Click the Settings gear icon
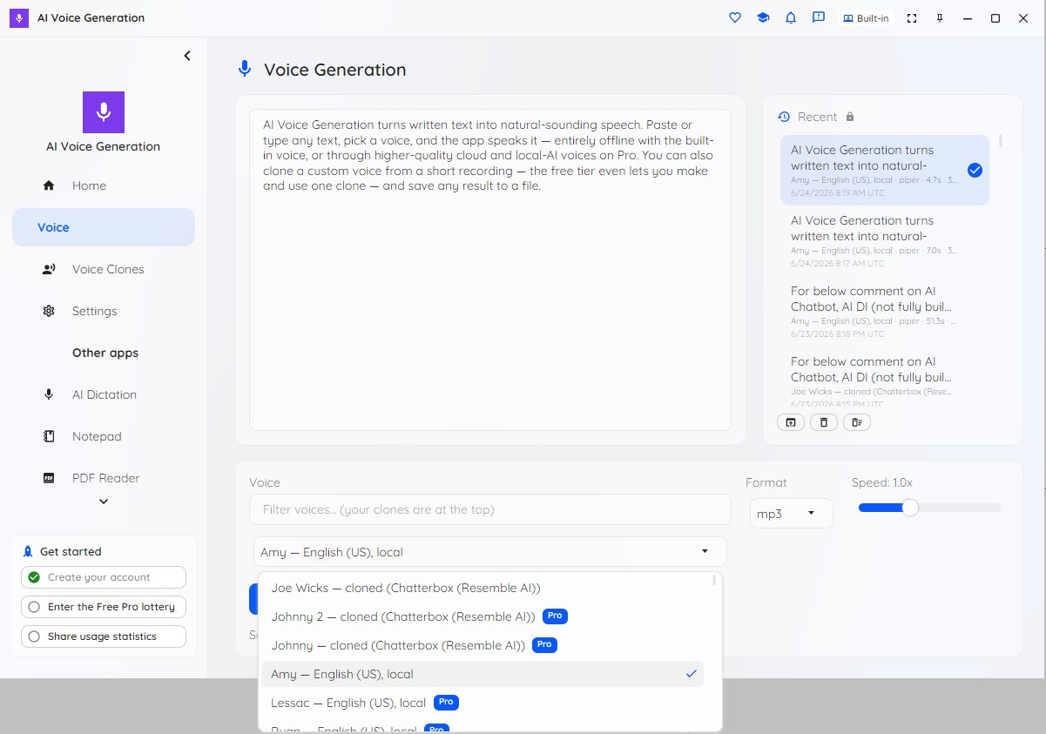This screenshot has height=734, width=1046. [x=49, y=311]
